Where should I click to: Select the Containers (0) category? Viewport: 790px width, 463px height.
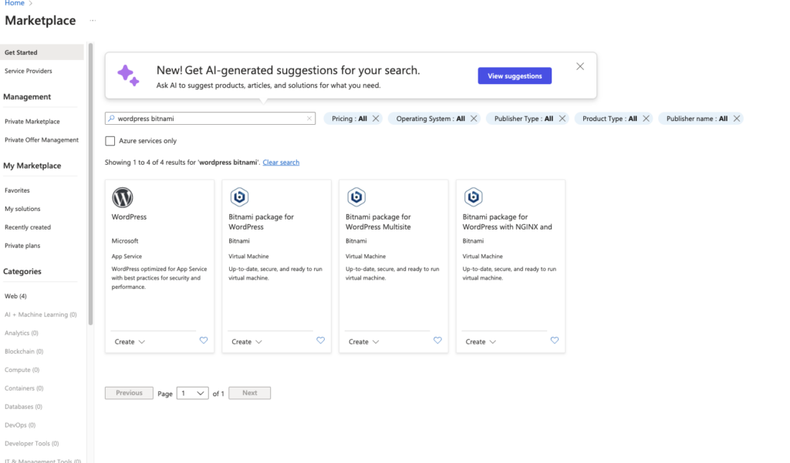coord(24,388)
